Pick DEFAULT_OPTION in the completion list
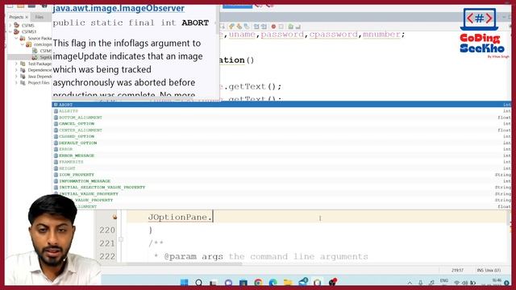This screenshot has height=290, width=516. pyautogui.click(x=281, y=143)
